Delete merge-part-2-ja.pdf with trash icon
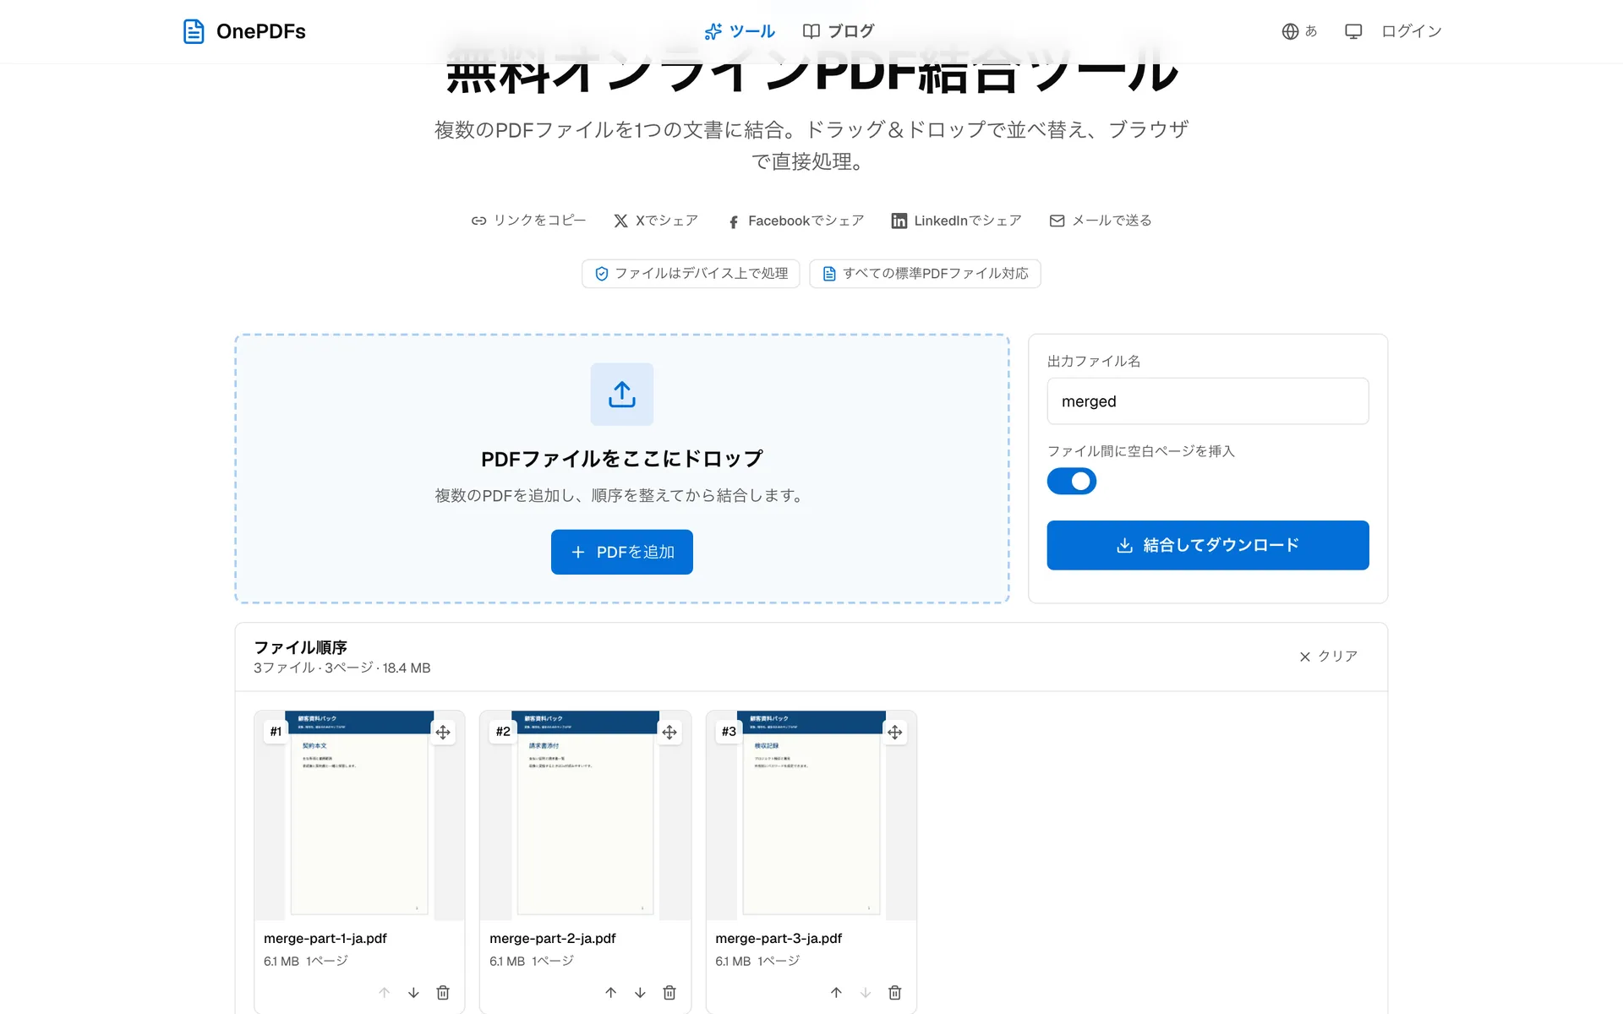1623x1014 pixels. (x=669, y=993)
